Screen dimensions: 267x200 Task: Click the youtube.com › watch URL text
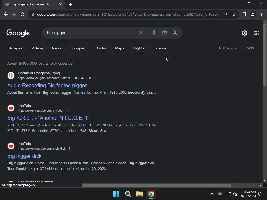pos(40,111)
